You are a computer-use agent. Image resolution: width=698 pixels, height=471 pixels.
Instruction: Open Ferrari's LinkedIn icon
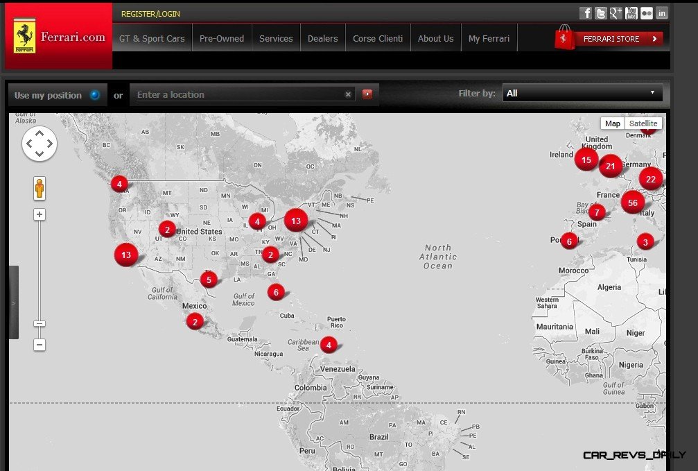(662, 13)
